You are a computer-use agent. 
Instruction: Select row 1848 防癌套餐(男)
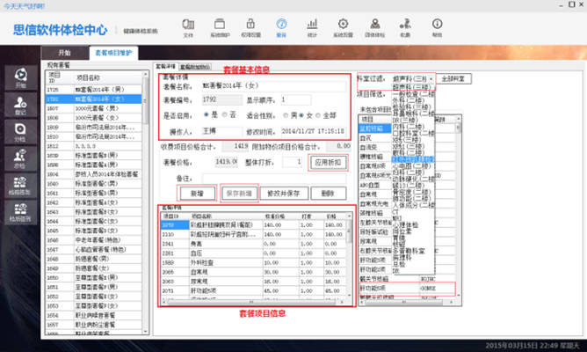94,259
